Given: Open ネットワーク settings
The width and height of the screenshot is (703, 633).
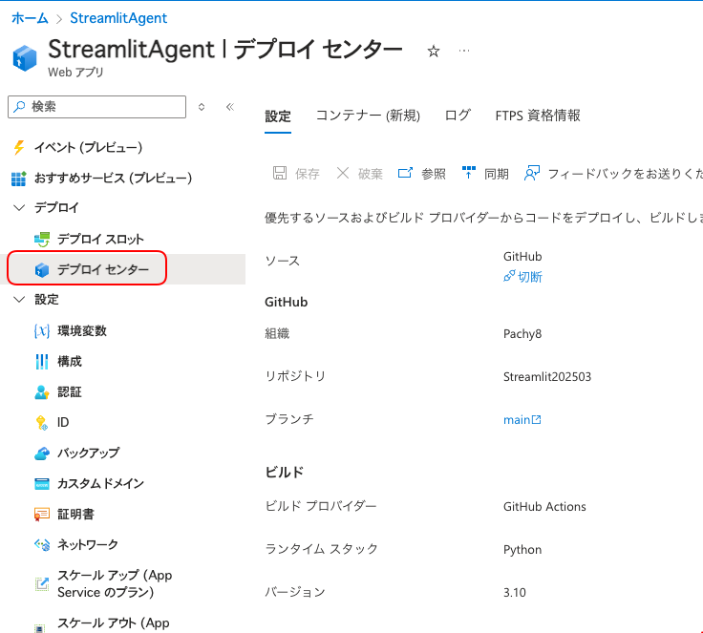Looking at the screenshot, I should click(x=88, y=545).
